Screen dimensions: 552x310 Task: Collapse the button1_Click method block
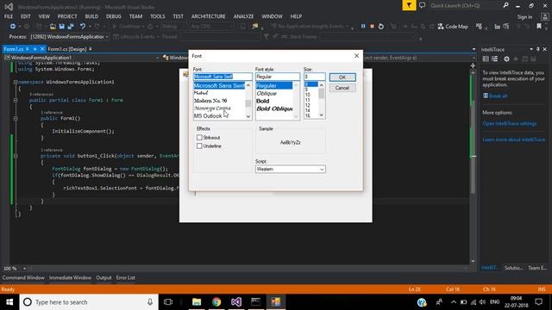16,156
